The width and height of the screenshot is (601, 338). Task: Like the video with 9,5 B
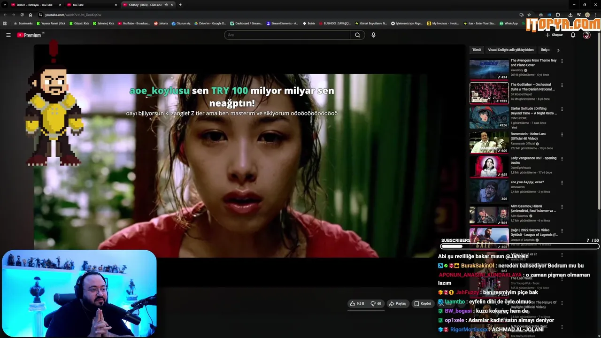pyautogui.click(x=357, y=304)
